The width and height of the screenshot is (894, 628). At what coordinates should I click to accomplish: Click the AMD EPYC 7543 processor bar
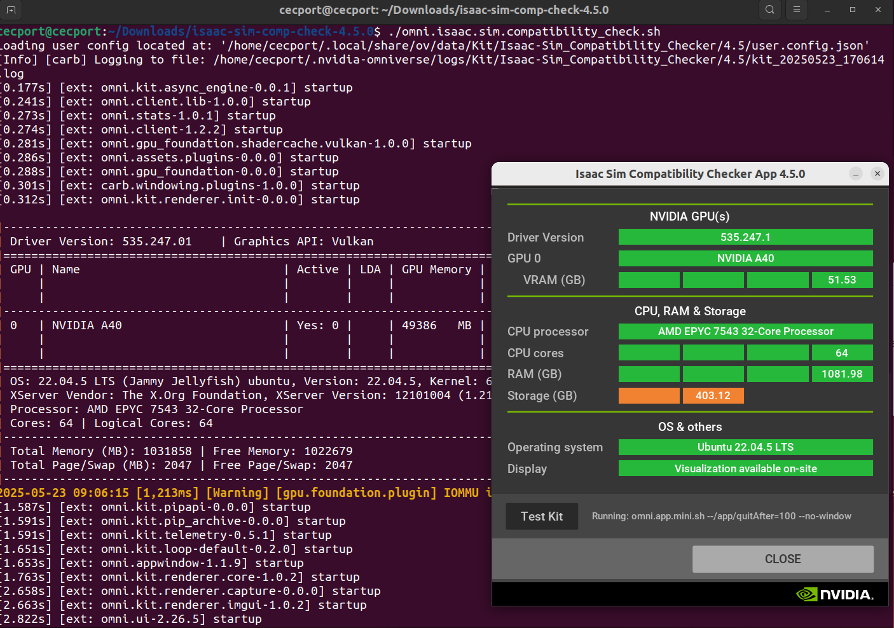(745, 331)
